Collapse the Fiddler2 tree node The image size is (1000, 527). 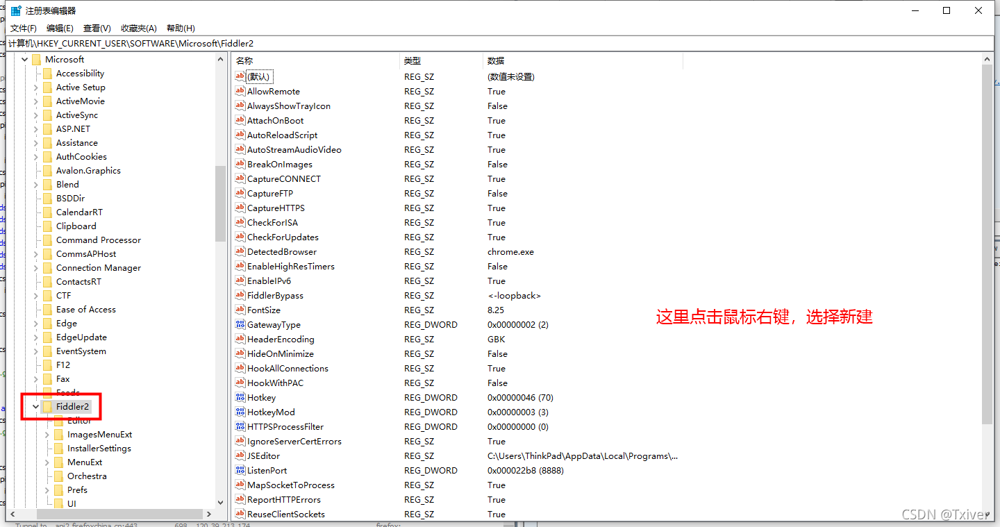36,406
